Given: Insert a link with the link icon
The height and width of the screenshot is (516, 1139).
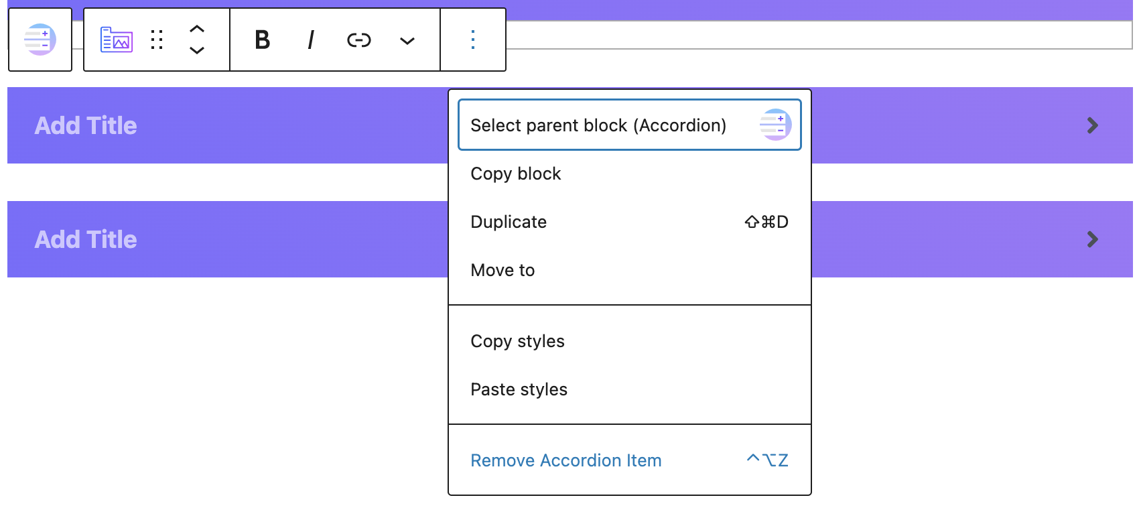Looking at the screenshot, I should point(359,40).
